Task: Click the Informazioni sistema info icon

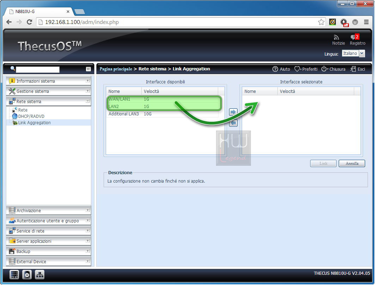Action: [12, 81]
